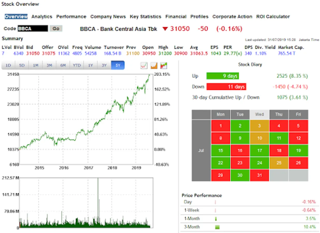Viewport: 320px width, 233px height.
Task: Click the Jul month cell
Action: point(201,150)
